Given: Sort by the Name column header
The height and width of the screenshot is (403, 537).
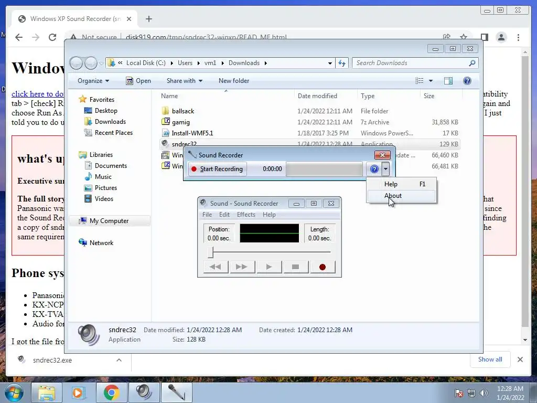Looking at the screenshot, I should (x=169, y=96).
